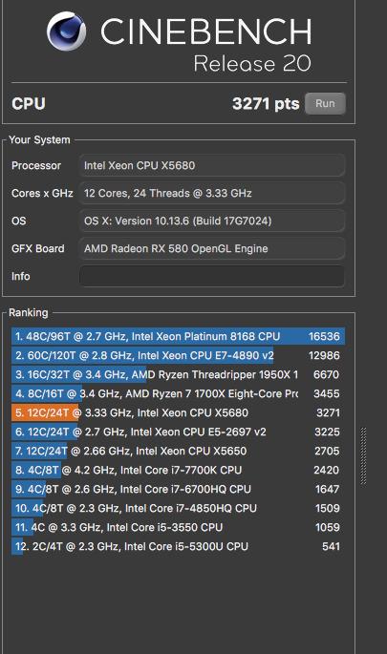Select ranking row Intel Xeon CPU E7-4890 v2
The height and width of the screenshot is (654, 387).
click(179, 355)
